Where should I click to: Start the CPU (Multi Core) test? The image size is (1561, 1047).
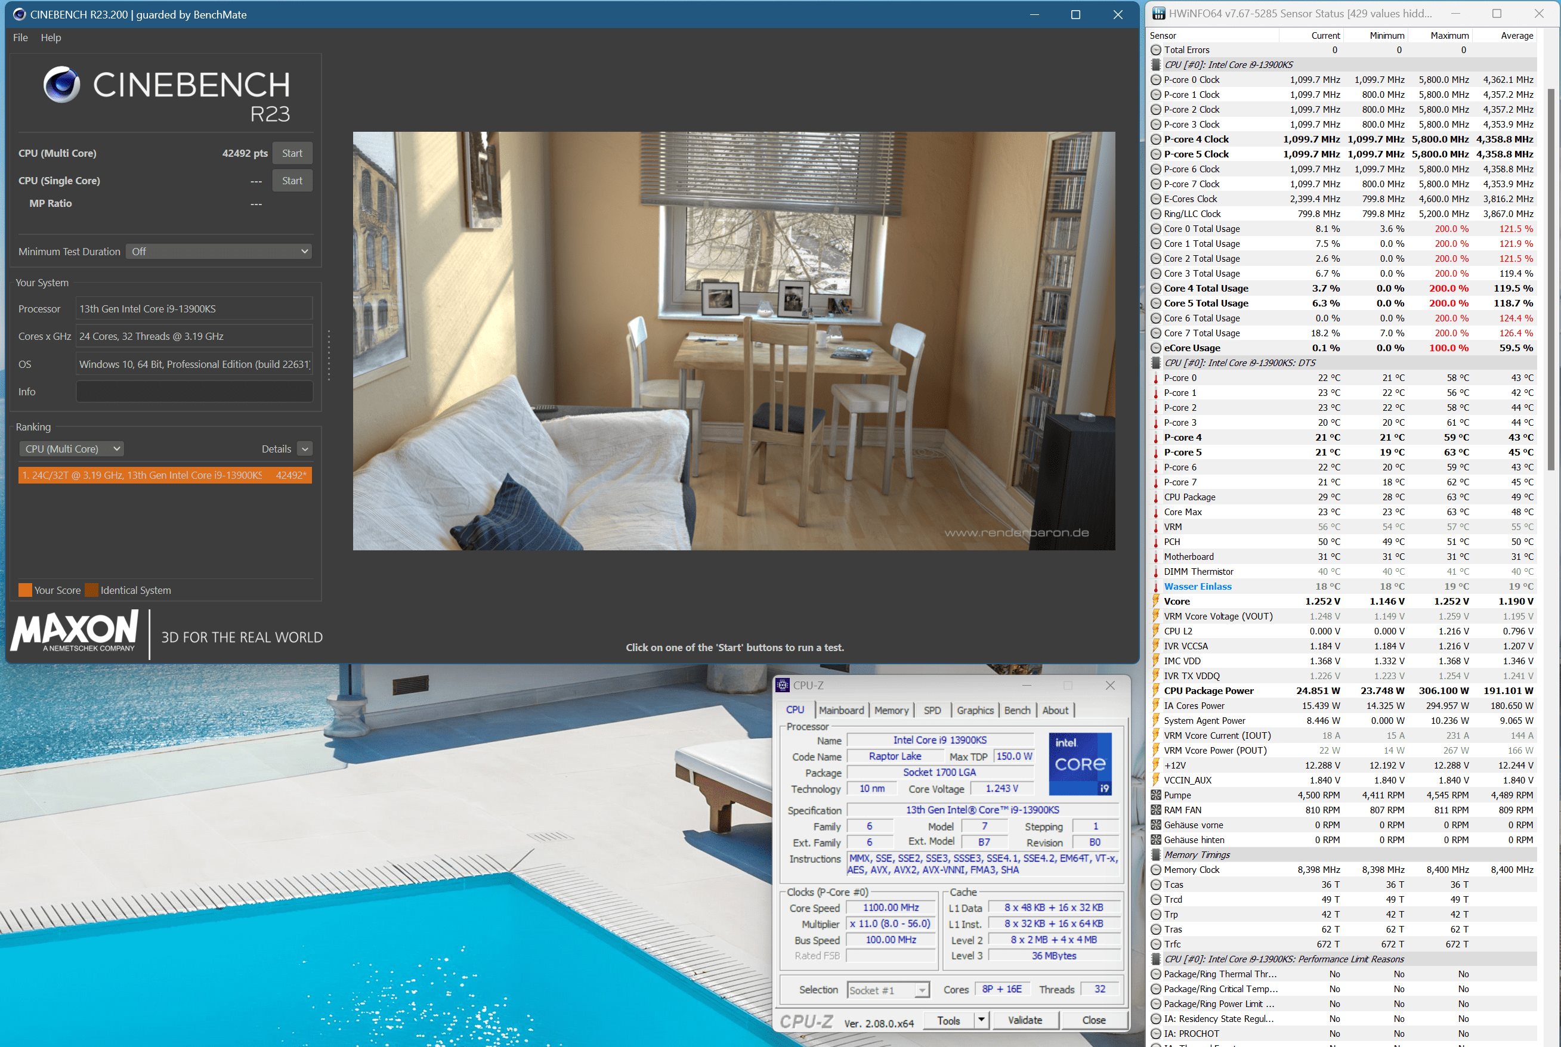[292, 154]
